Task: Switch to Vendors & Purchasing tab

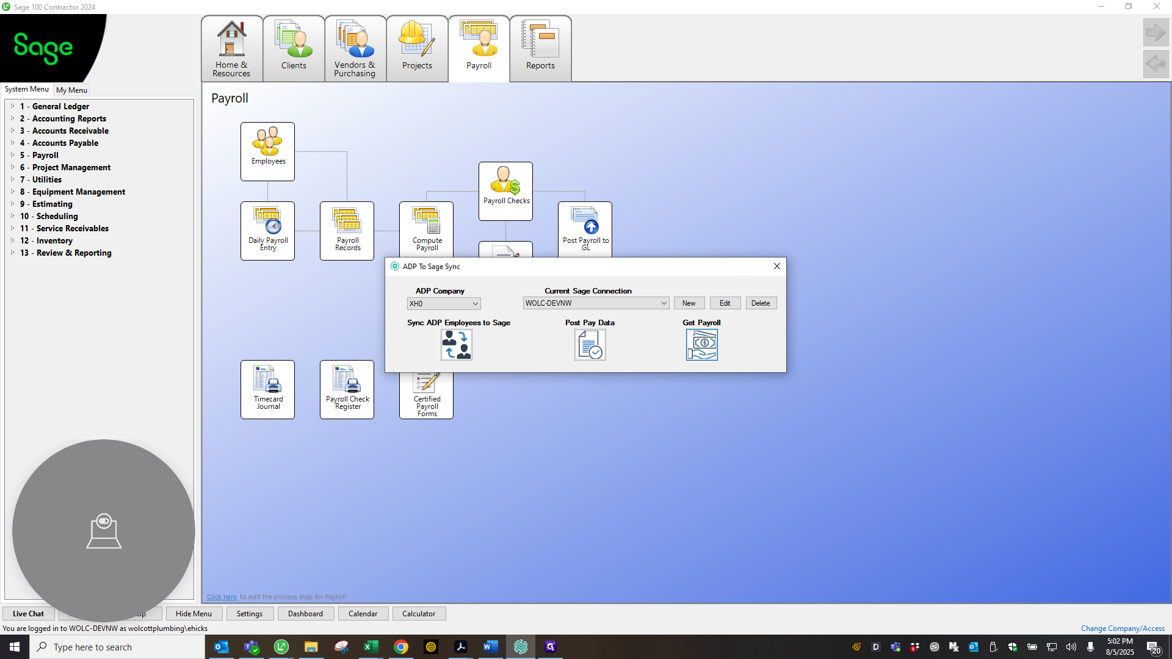Action: 355,49
